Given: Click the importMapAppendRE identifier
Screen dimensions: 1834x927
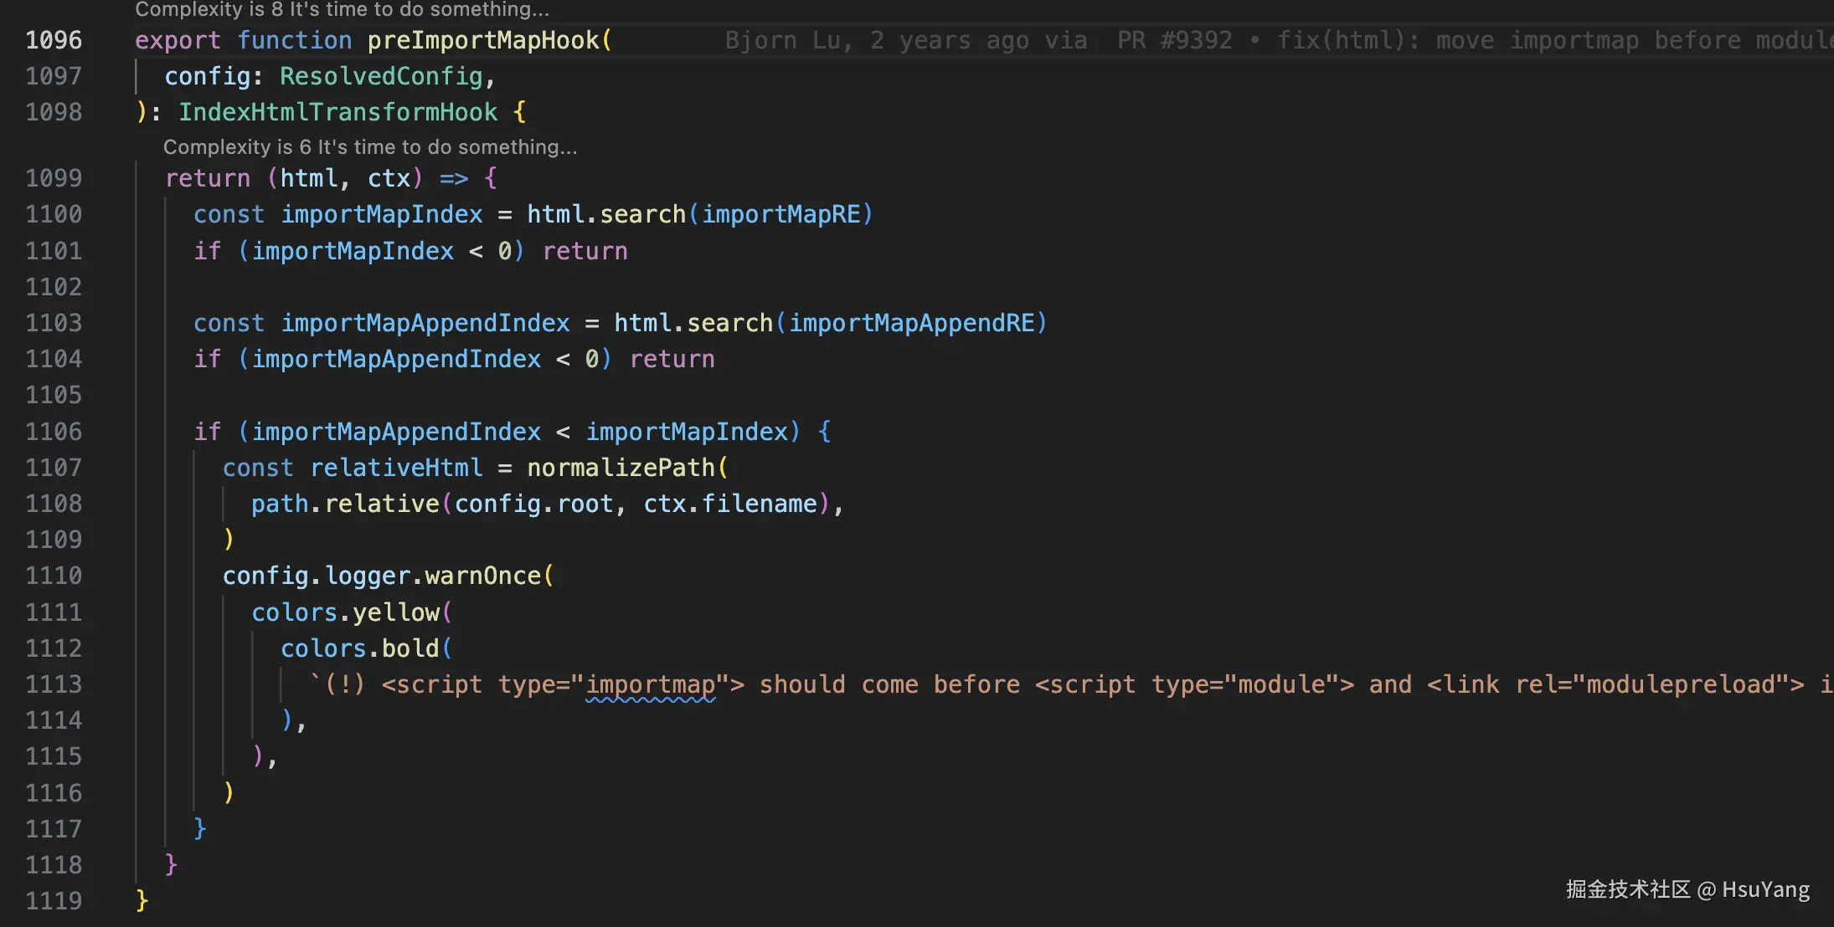Looking at the screenshot, I should pos(911,323).
